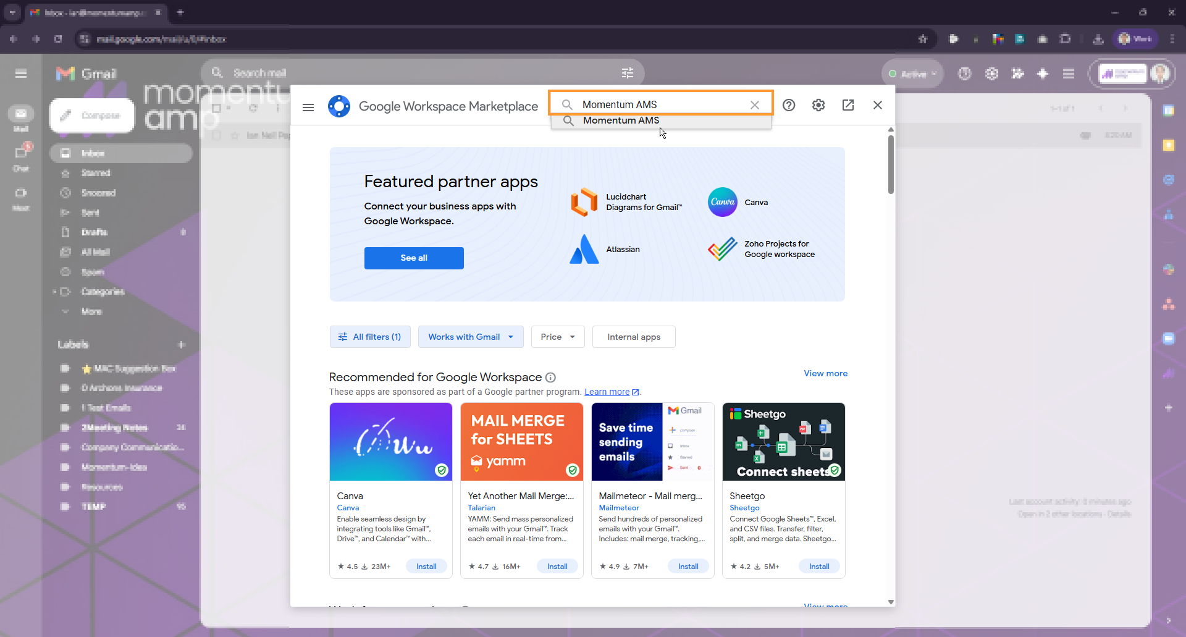Open the Talarian developer link
Viewport: 1186px width, 637px height.
(x=481, y=508)
